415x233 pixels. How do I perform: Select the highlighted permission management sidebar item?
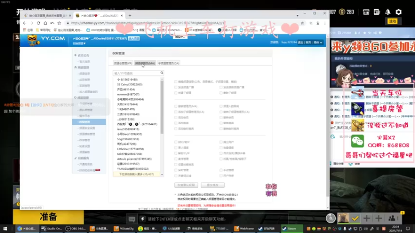click(89, 122)
